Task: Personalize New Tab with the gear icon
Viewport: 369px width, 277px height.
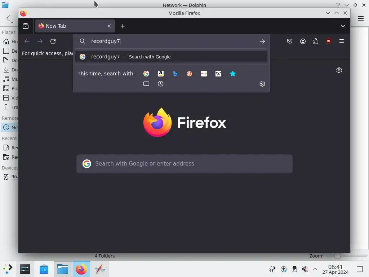Action: coord(339,70)
